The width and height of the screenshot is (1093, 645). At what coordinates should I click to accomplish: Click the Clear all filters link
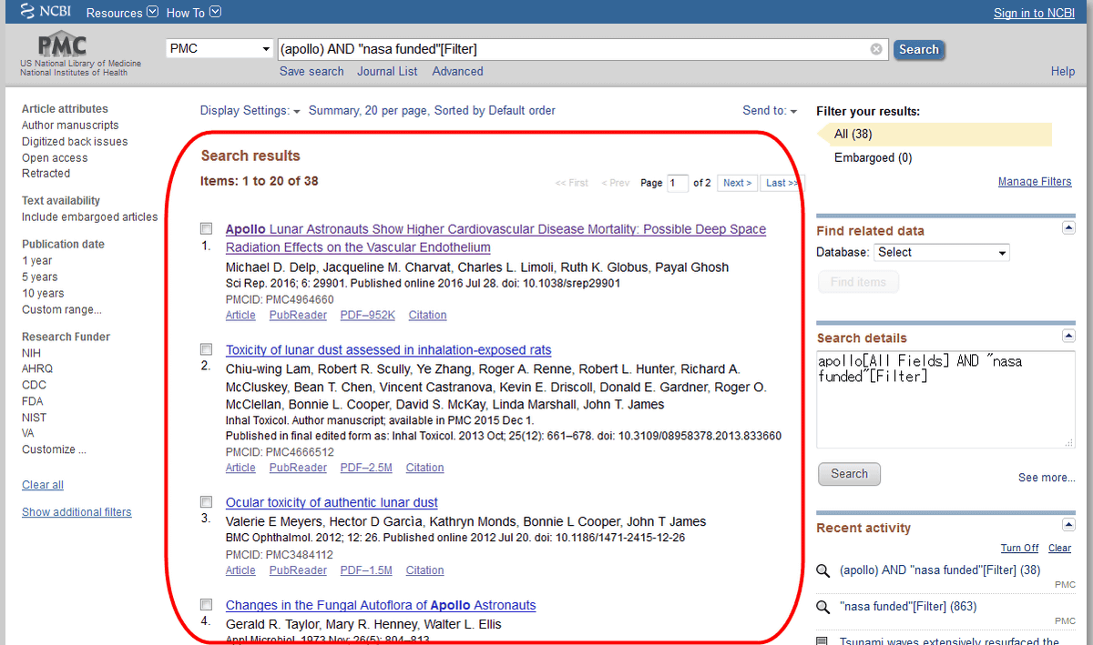click(x=43, y=485)
